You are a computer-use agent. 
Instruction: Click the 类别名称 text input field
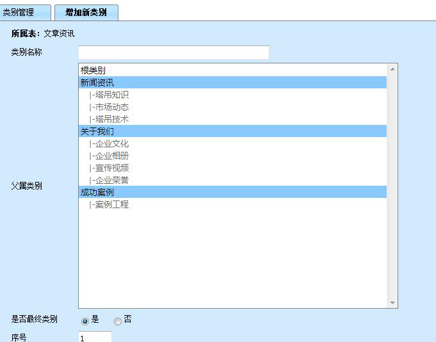click(x=174, y=53)
